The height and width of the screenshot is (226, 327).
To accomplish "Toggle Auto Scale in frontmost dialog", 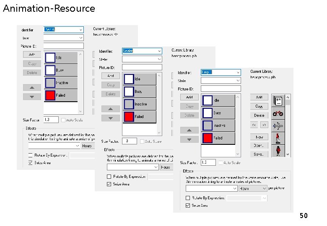I will pos(221,162).
